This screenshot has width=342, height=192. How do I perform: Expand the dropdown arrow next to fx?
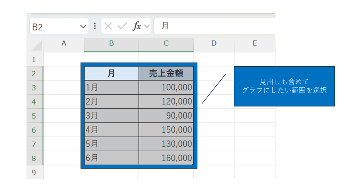point(147,26)
